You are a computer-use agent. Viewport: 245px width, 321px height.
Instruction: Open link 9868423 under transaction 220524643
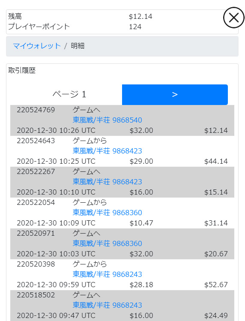pyautogui.click(x=107, y=151)
